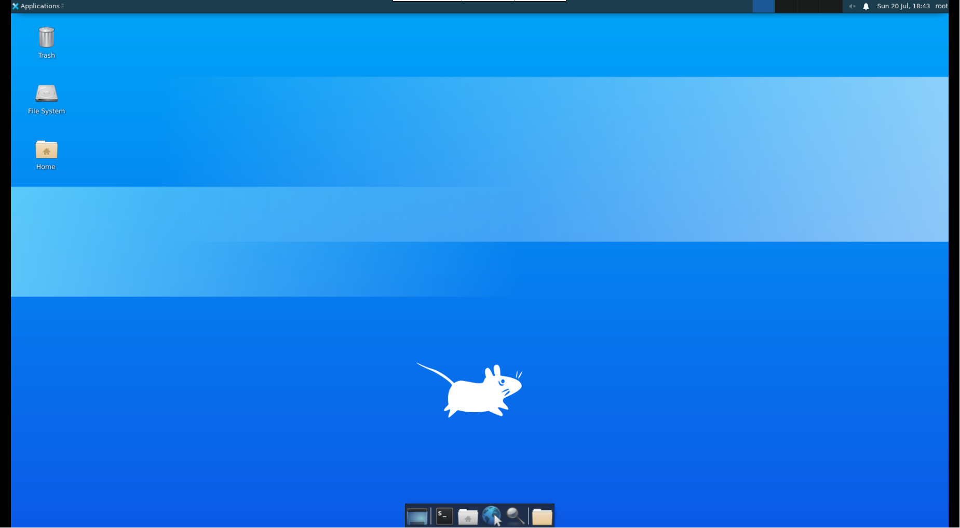Viewport: 960px width, 528px height.
Task: Open the root session dropdown at top right
Action: pos(941,6)
